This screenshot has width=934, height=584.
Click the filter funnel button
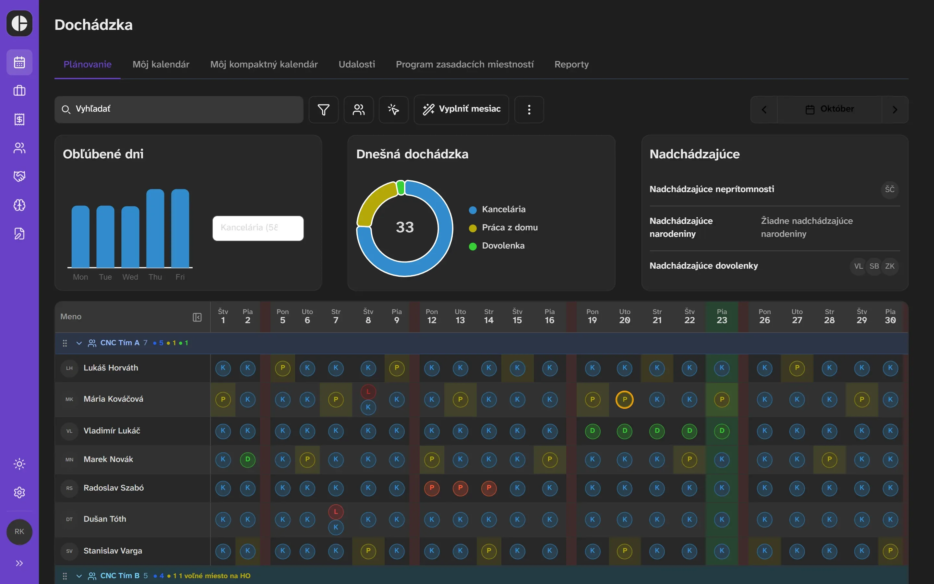tap(323, 110)
